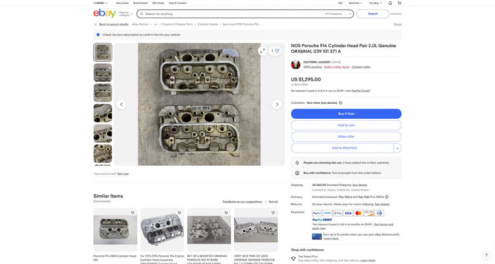The image size is (495, 264).
Task: Open condition details info icon
Action: pyautogui.click(x=340, y=103)
